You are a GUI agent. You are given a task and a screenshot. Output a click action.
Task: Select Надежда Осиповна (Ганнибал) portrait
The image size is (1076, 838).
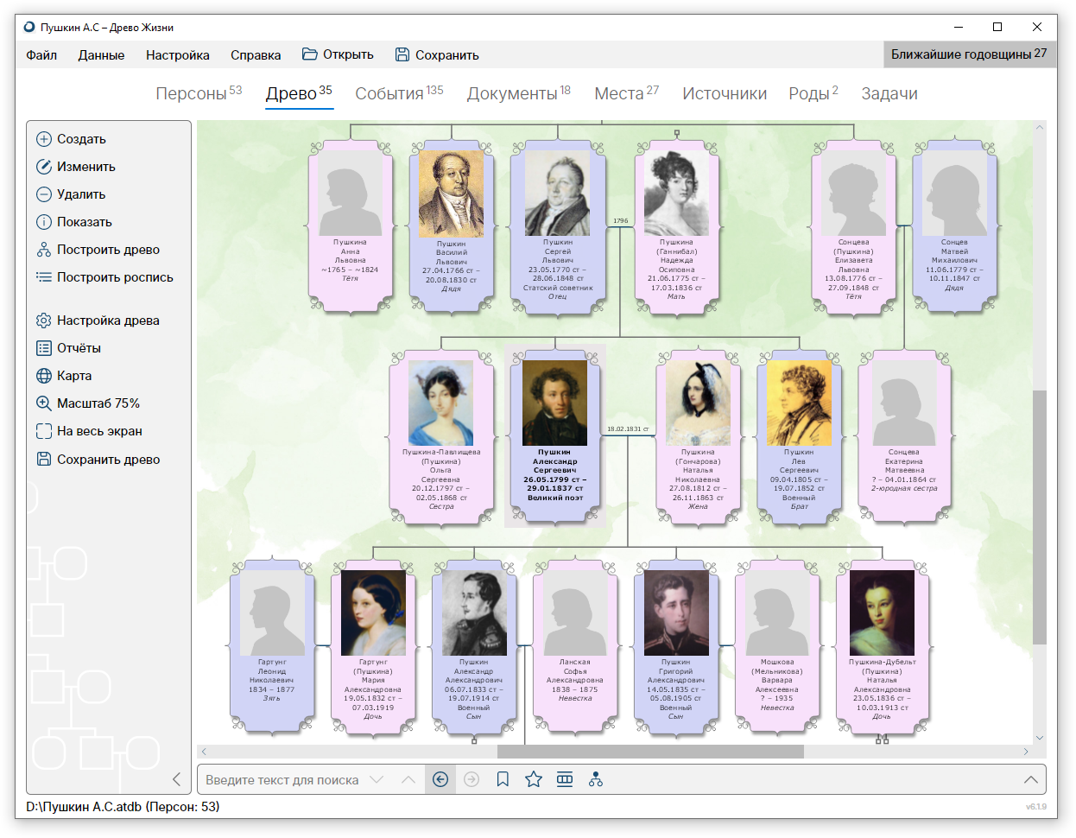pos(676,192)
